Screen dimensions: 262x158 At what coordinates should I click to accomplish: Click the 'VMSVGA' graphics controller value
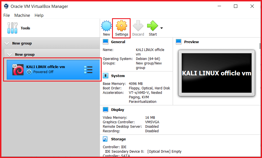[152, 122]
